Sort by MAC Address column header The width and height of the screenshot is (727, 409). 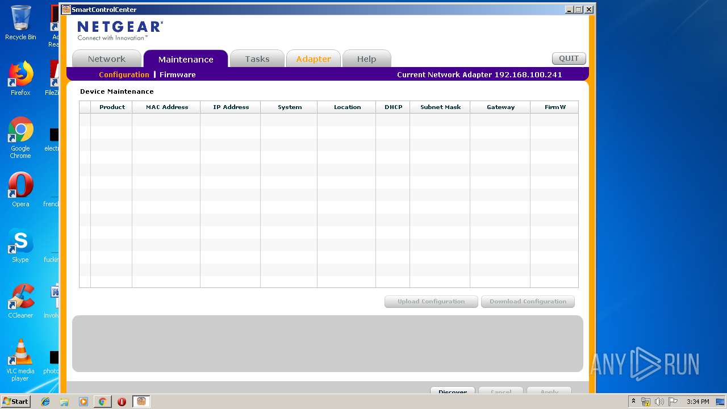pos(166,107)
